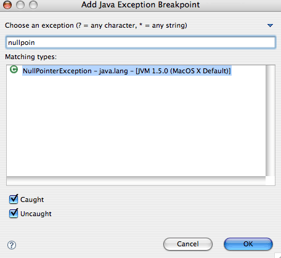
Task: Minimize the dialog with the middle title-bar button
Action: [x=20, y=5]
